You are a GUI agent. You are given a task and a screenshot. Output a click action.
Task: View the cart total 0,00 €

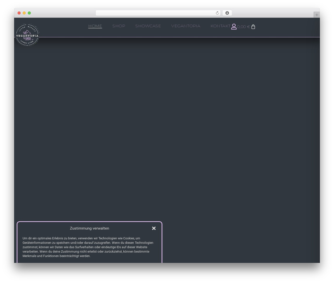[x=243, y=27]
